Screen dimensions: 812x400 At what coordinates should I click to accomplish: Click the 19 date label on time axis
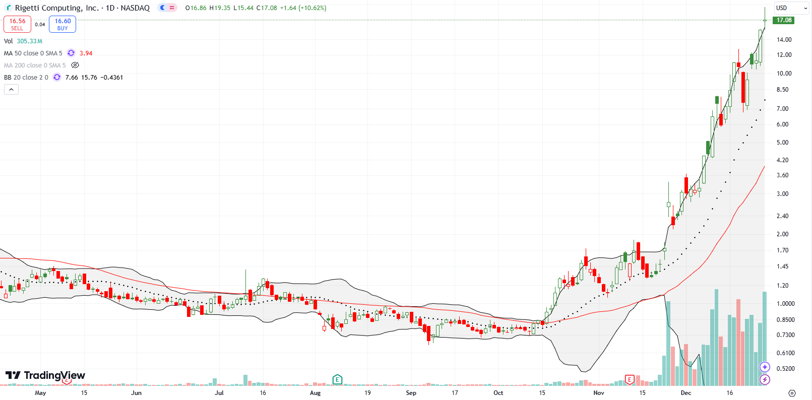(367, 393)
